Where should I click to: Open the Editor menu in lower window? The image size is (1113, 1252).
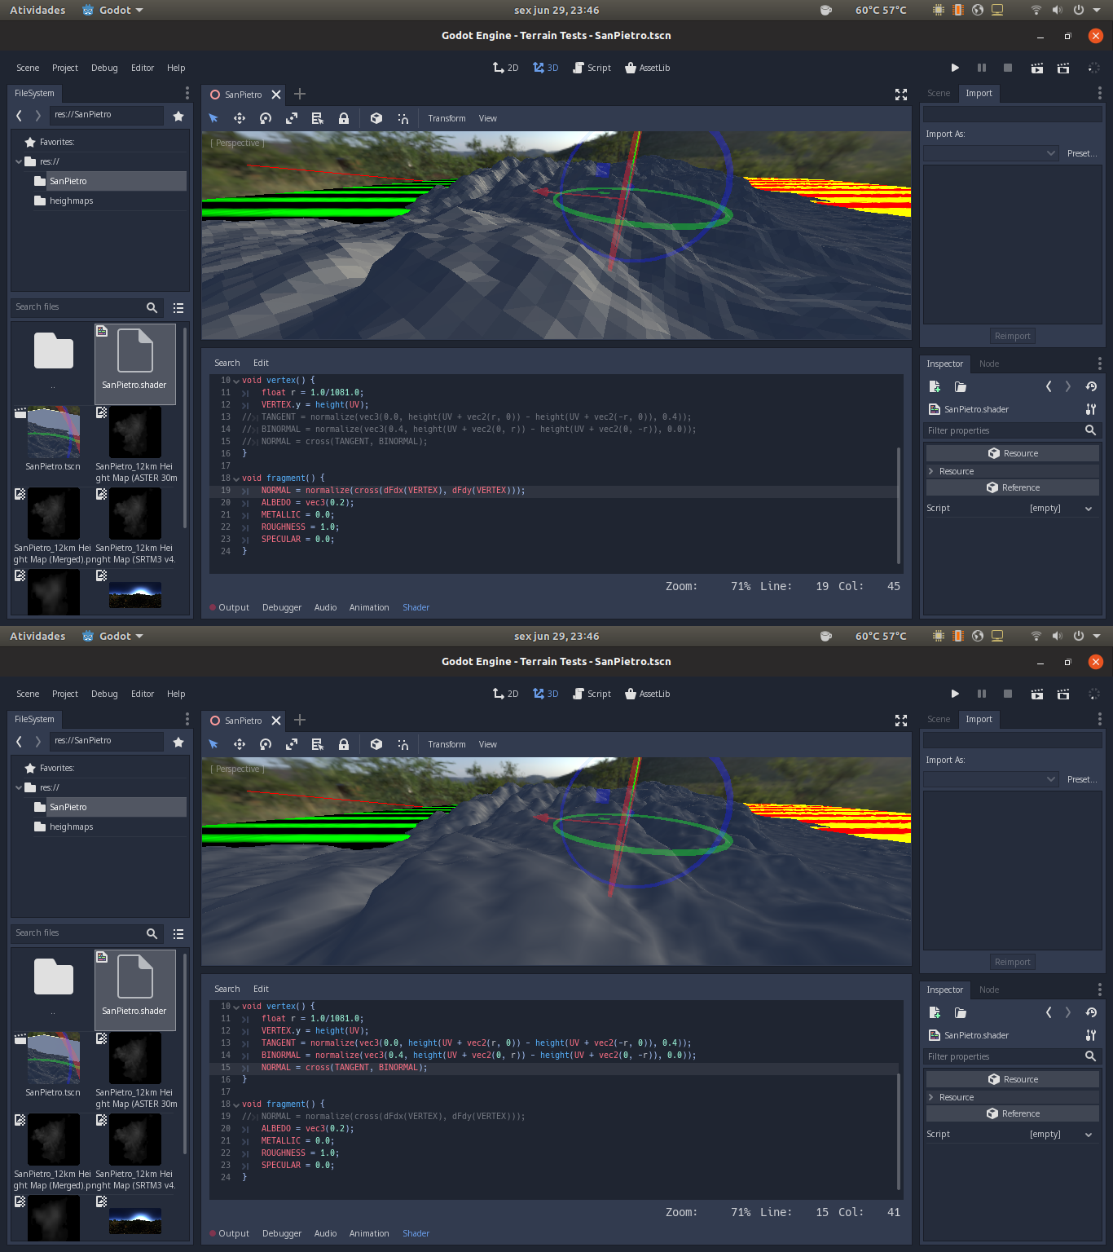click(143, 694)
